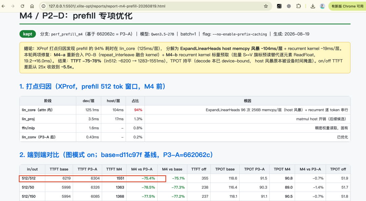View site information icon in address bar
This screenshot has width=366, height=201.
coord(43,6)
